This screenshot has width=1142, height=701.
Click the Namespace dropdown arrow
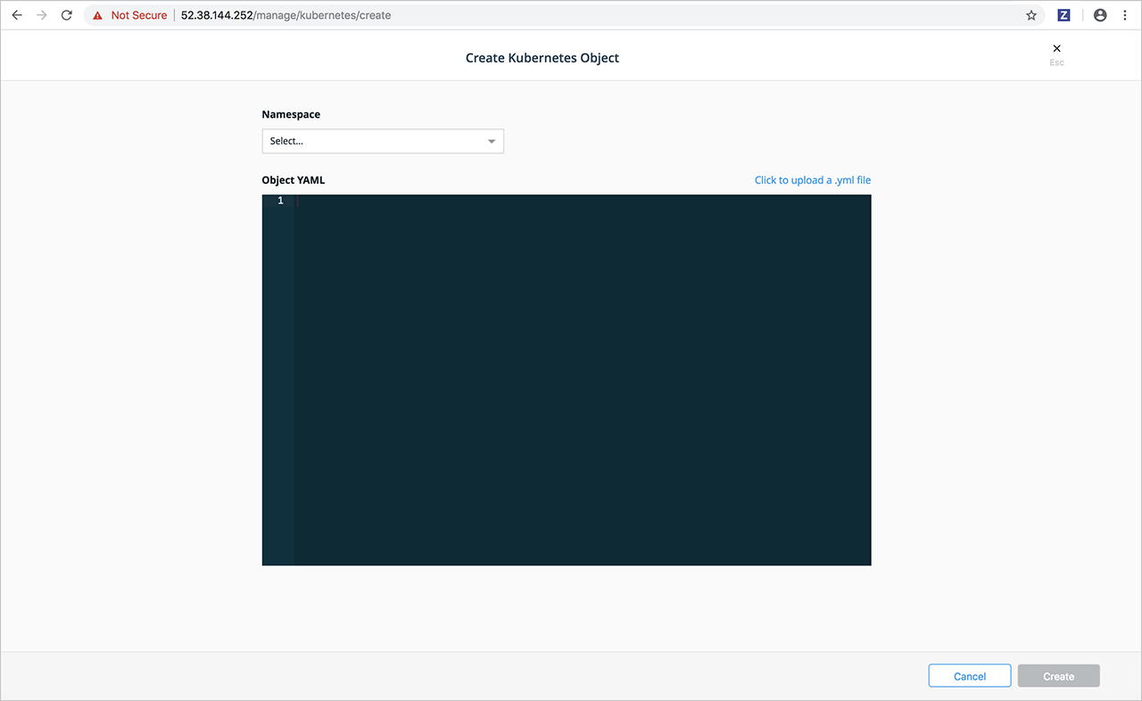point(492,141)
